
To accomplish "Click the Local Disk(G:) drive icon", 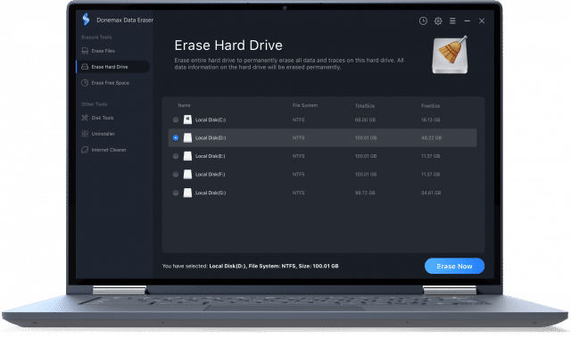I will tap(187, 193).
